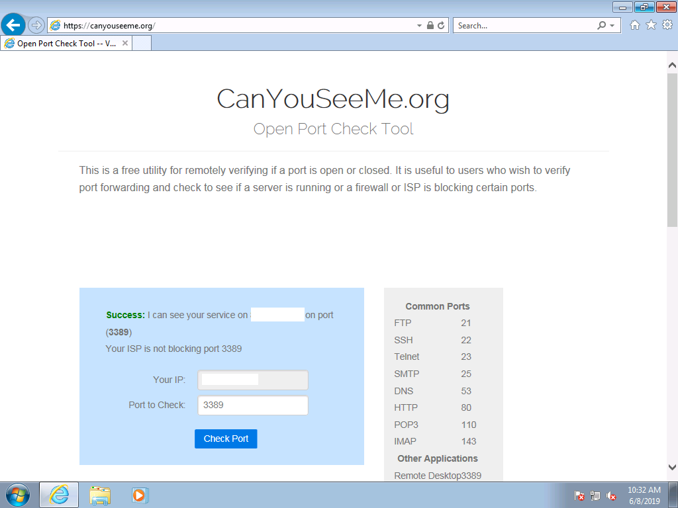Click the SSH row label
The height and width of the screenshot is (508, 678).
pos(403,341)
